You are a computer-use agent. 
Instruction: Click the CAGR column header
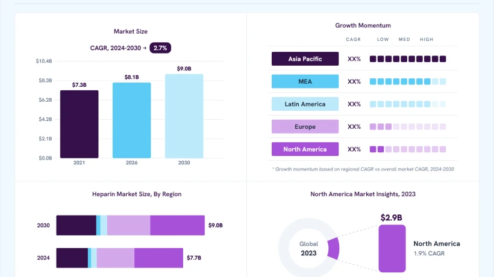pos(353,39)
